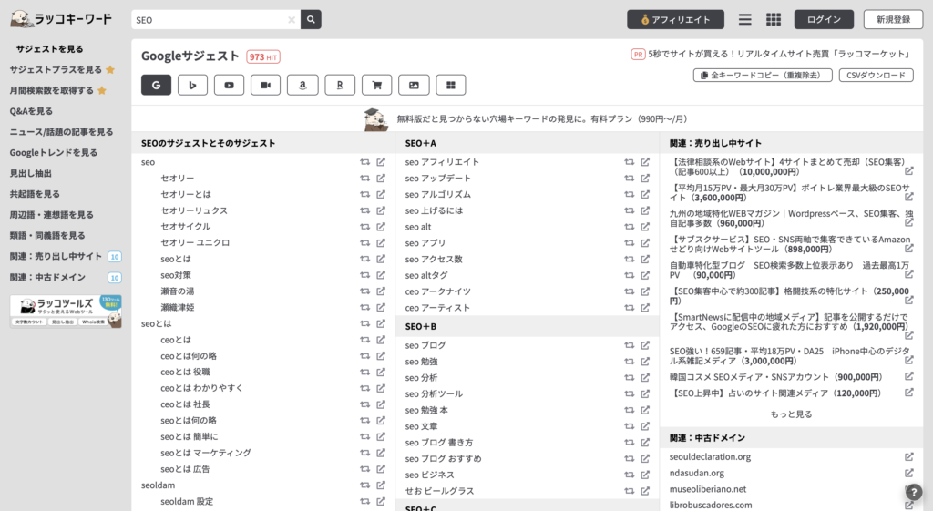Click the CSVダウンロード button
The image size is (933, 511).
tap(876, 76)
